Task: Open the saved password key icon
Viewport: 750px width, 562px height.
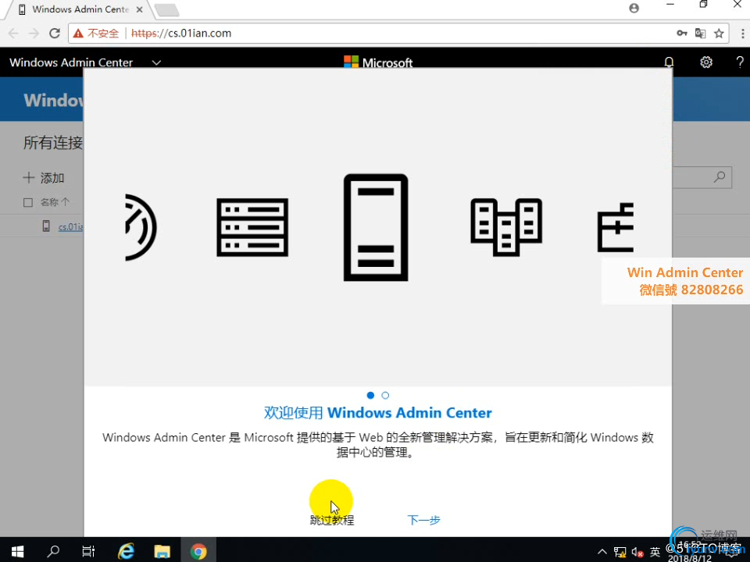Action: 681,33
